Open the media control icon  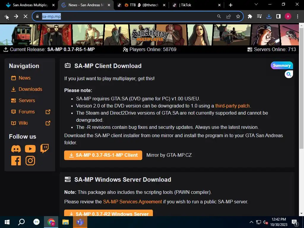pyautogui.click(x=259, y=17)
